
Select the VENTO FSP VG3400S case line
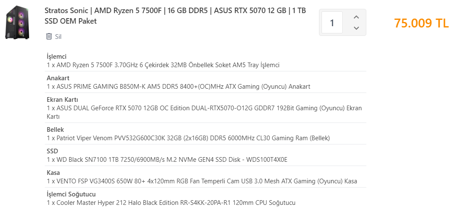pos(202,181)
